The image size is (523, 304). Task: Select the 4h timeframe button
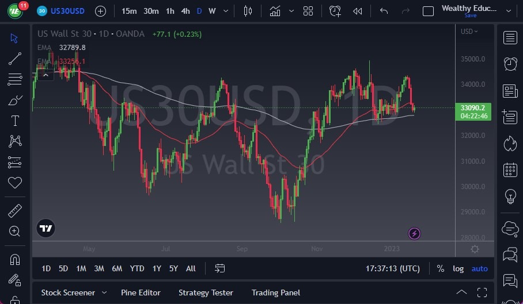185,11
